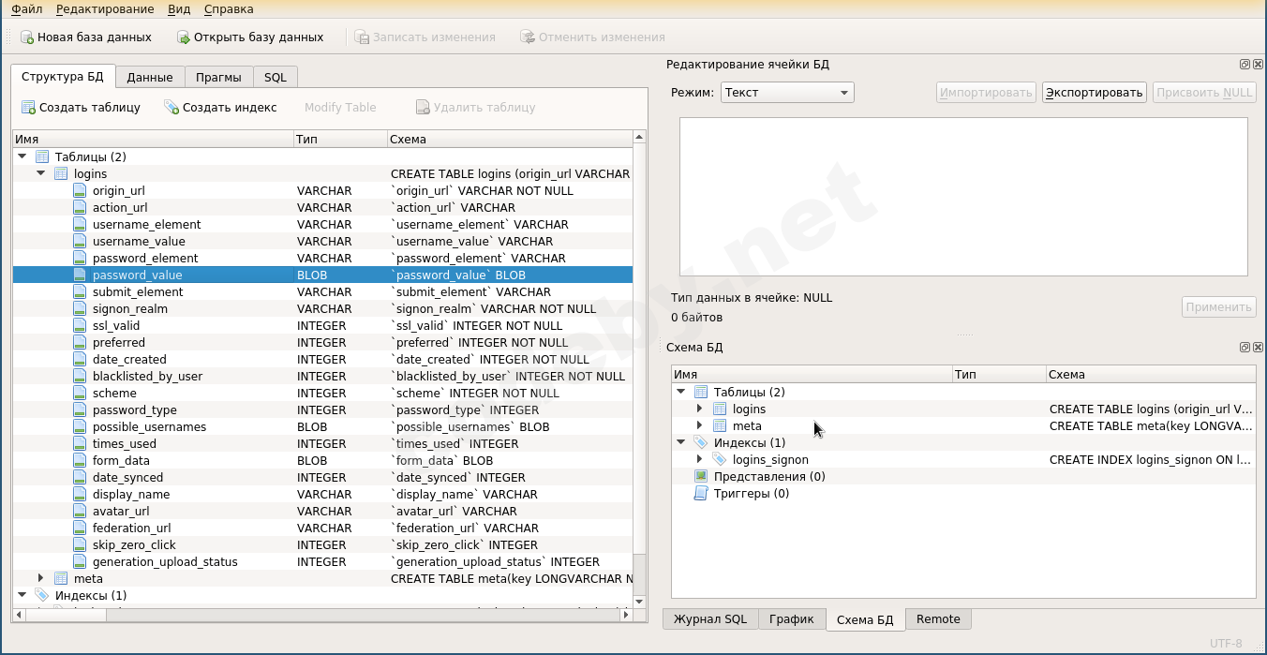Click the Open Database icon
Screen dimensions: 1267x655
184,37
